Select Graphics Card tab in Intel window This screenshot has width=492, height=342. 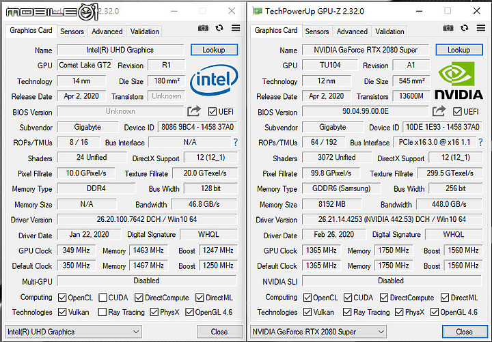[x=31, y=31]
